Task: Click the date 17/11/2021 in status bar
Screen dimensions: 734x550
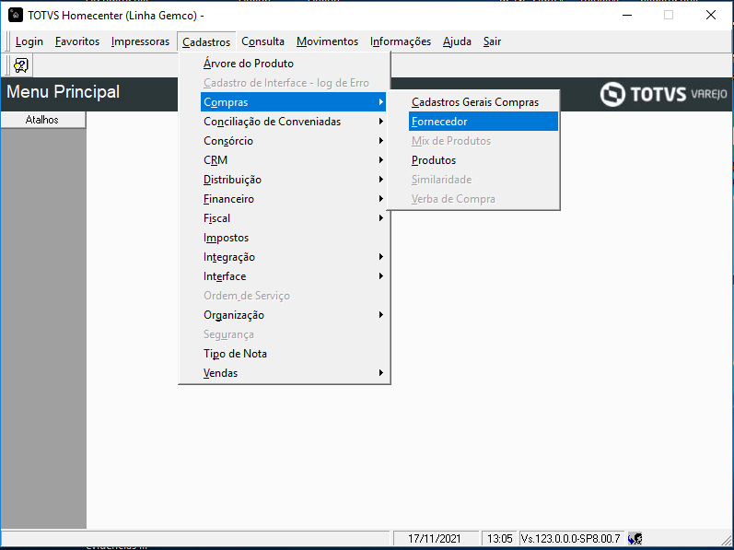Action: pyautogui.click(x=435, y=538)
